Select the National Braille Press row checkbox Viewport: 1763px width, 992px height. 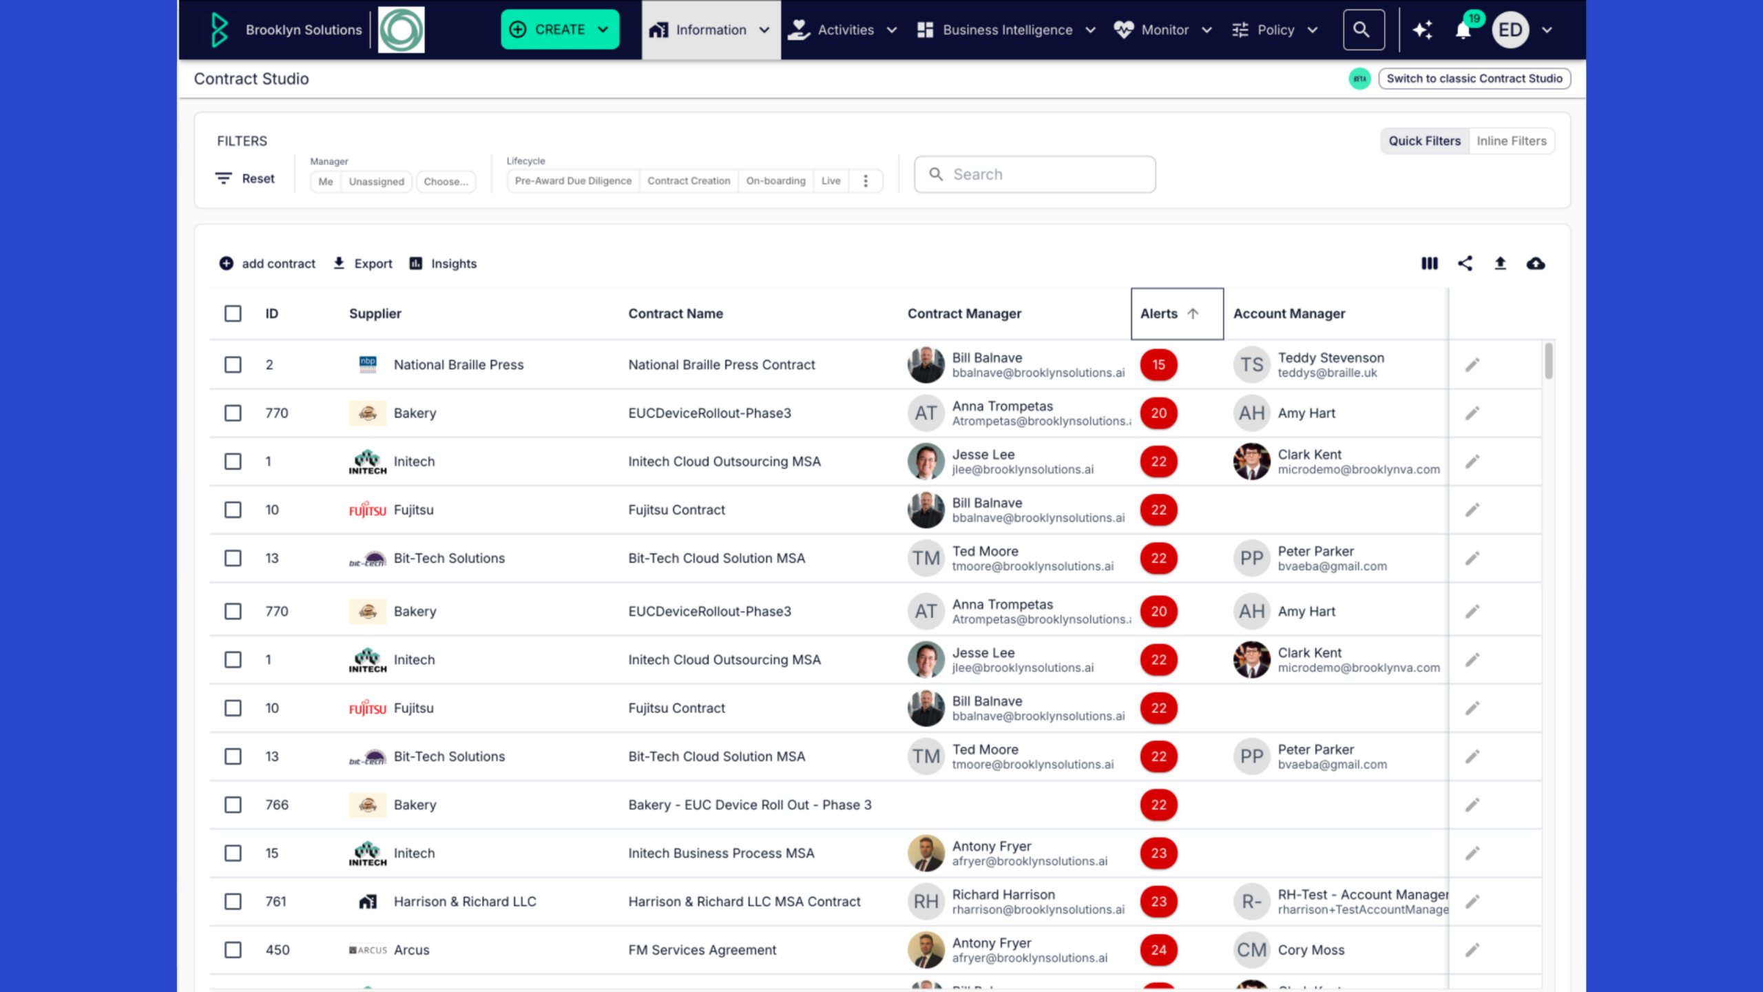coord(233,364)
